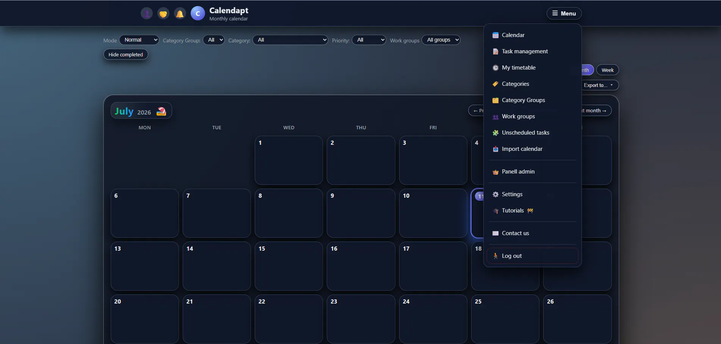
Task: Select day 6 cell in July
Action: 145,213
